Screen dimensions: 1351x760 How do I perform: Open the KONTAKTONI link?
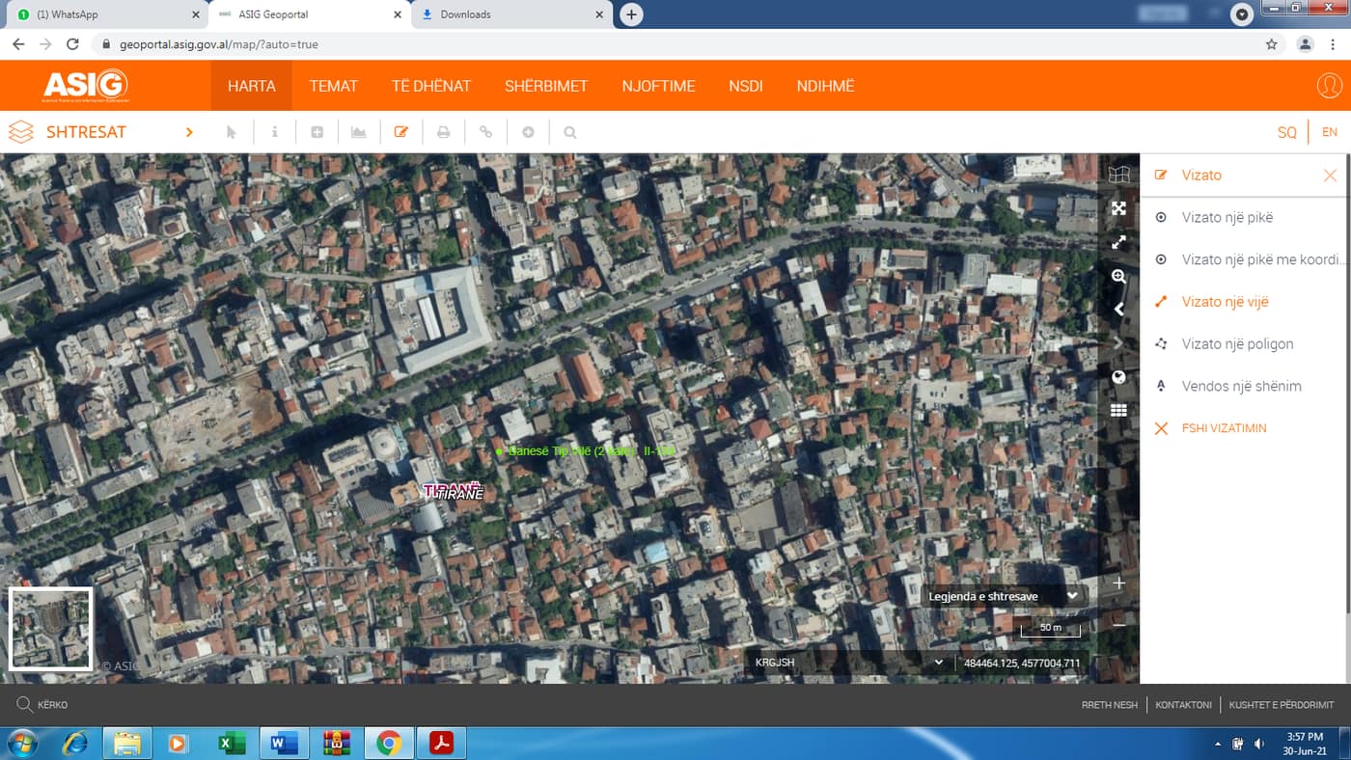(1183, 705)
